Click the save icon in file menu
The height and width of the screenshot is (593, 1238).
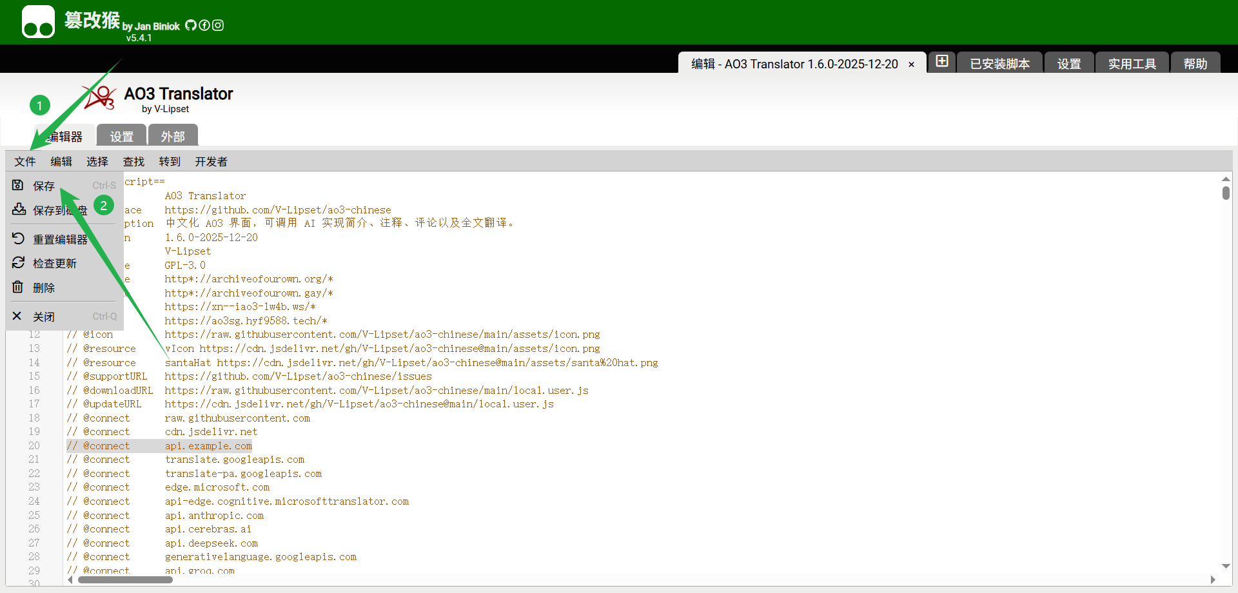18,186
